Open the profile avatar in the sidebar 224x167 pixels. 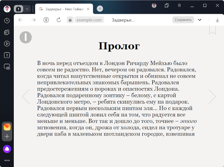coord(7,9)
